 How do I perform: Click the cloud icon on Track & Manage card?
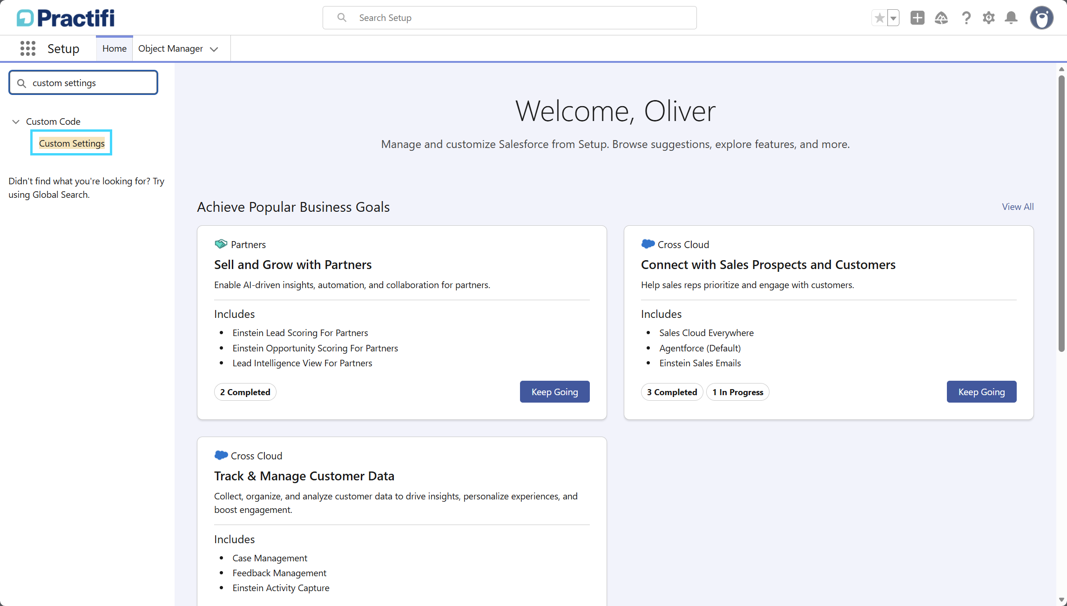[221, 455]
